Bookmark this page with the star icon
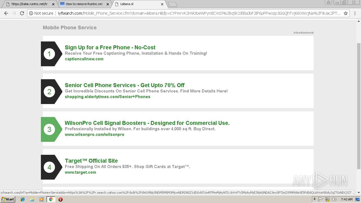Viewport: 361px width, 203px height. 346,13
